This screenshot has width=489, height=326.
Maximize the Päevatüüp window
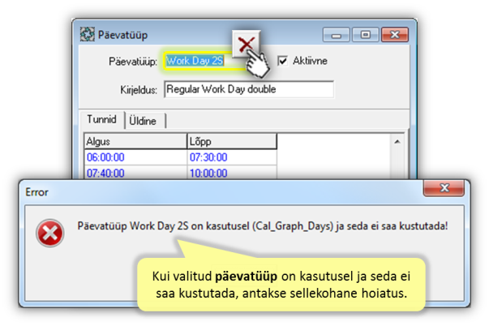point(366,35)
